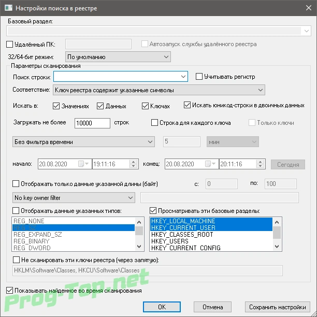
Task: Select HKEY_USERS in base keys list
Action: point(211,241)
